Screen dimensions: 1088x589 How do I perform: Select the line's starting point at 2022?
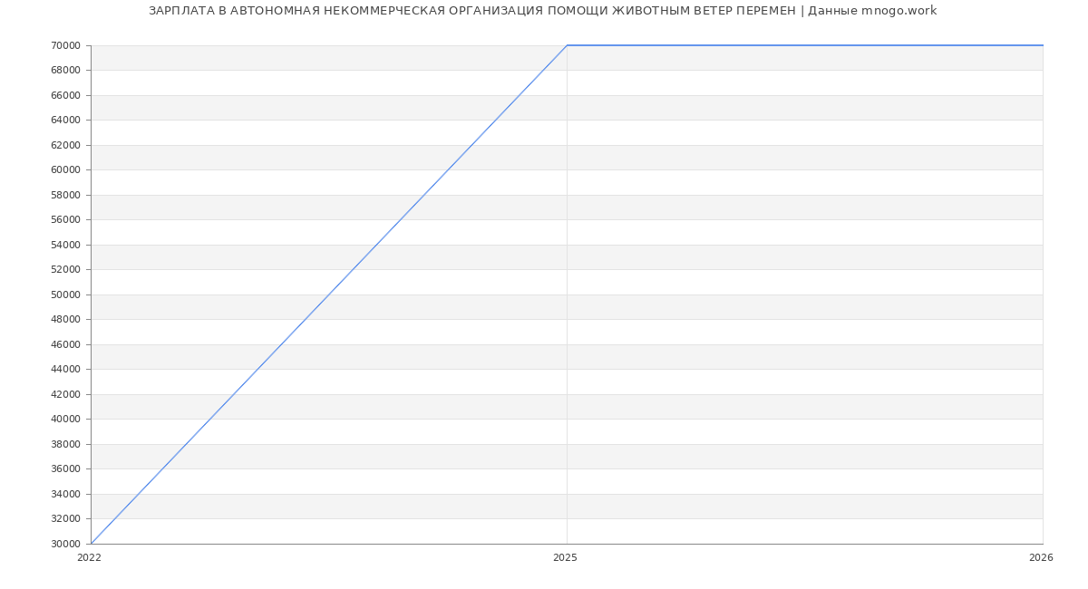point(92,543)
